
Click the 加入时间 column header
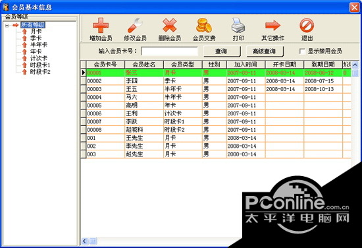pyautogui.click(x=246, y=65)
